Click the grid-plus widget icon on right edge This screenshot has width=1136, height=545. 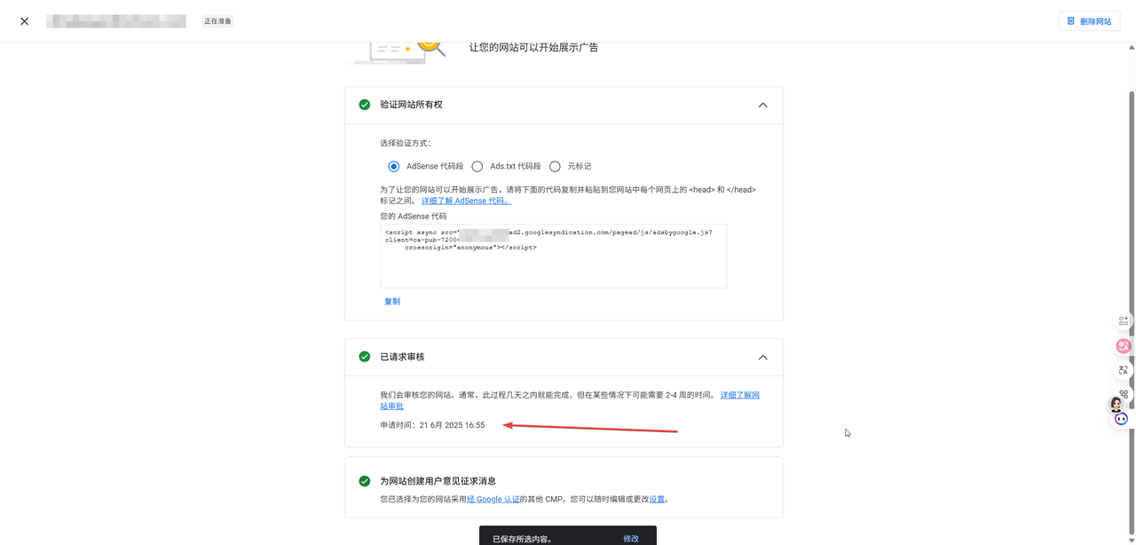[x=1124, y=320]
